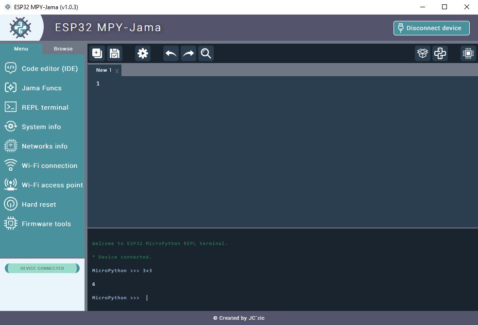Click the ESP32 MPY-Jama header title
The image size is (478, 325).
[108, 27]
